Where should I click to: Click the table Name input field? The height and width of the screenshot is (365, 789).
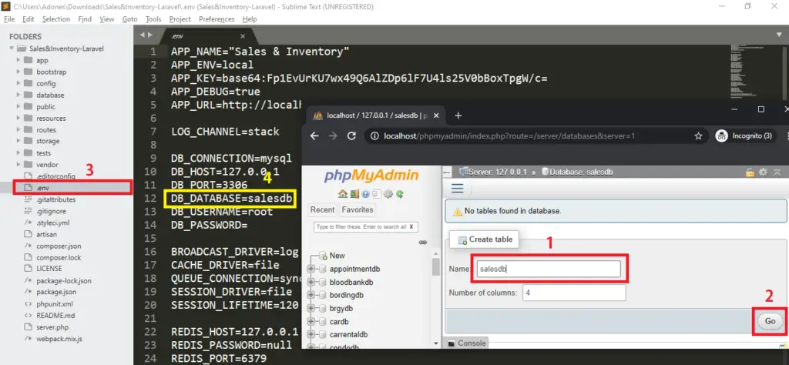(x=548, y=270)
